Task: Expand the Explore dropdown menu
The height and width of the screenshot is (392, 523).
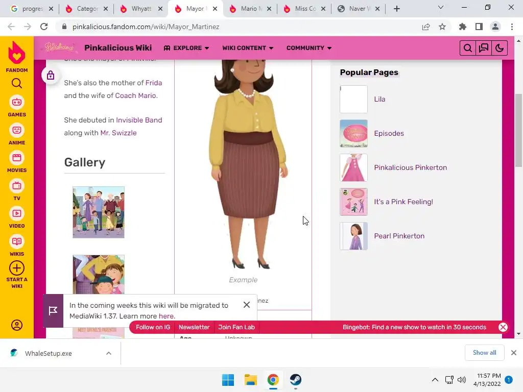Action: (186, 48)
